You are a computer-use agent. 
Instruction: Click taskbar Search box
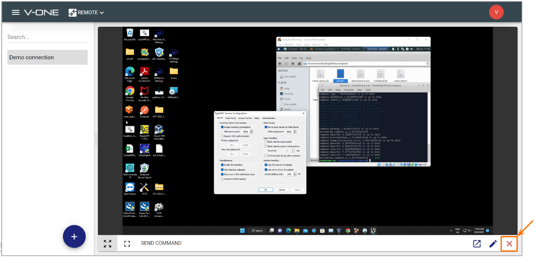point(257,230)
